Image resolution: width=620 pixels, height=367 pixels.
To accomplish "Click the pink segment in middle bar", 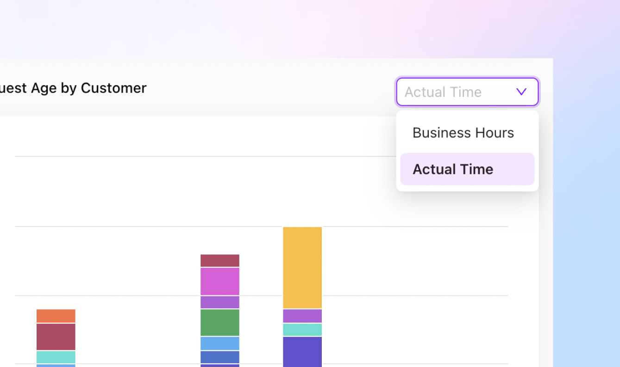I will (x=220, y=281).
